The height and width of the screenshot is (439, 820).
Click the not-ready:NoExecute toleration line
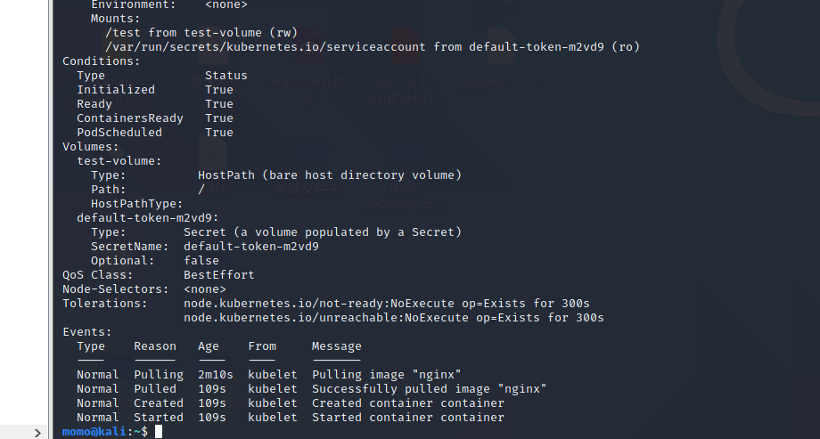[386, 304]
